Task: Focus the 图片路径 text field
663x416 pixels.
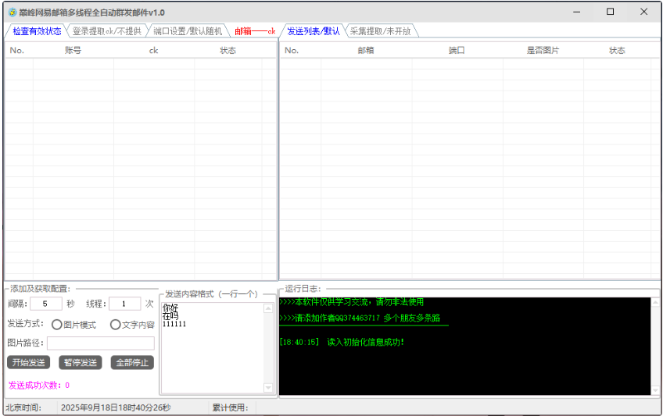Action: [100, 343]
